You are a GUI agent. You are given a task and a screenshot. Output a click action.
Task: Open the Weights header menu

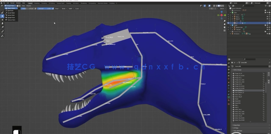click(x=28, y=6)
